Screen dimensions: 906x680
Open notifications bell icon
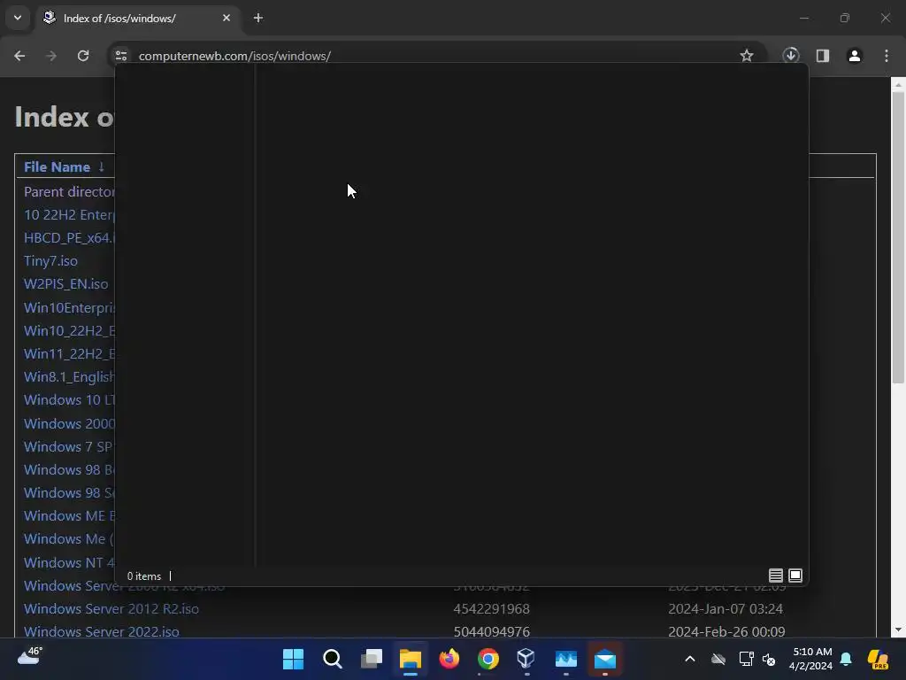coord(846,659)
